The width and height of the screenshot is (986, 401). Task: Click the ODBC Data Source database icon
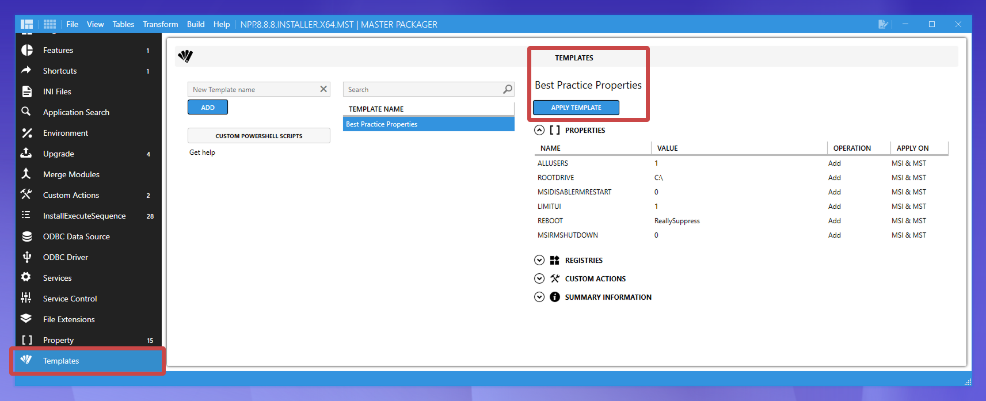[26, 236]
